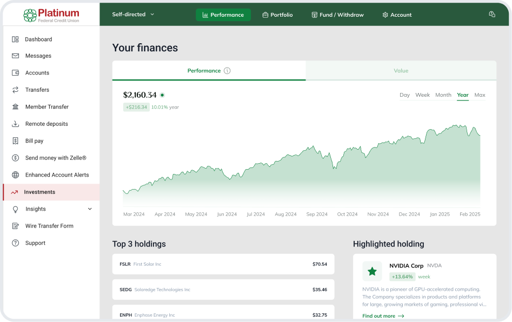Click the help chat icon in header
This screenshot has width=512, height=322.
pyautogui.click(x=491, y=15)
